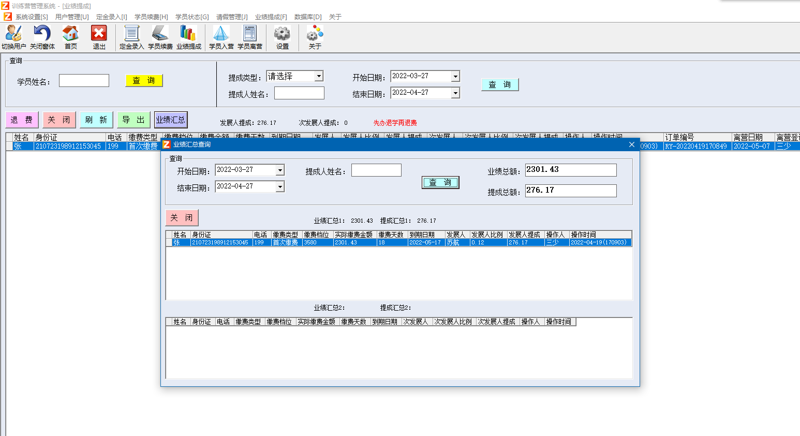Click 缴费档位 cell 3580 in dialog
This screenshot has width=800, height=436.
point(318,242)
